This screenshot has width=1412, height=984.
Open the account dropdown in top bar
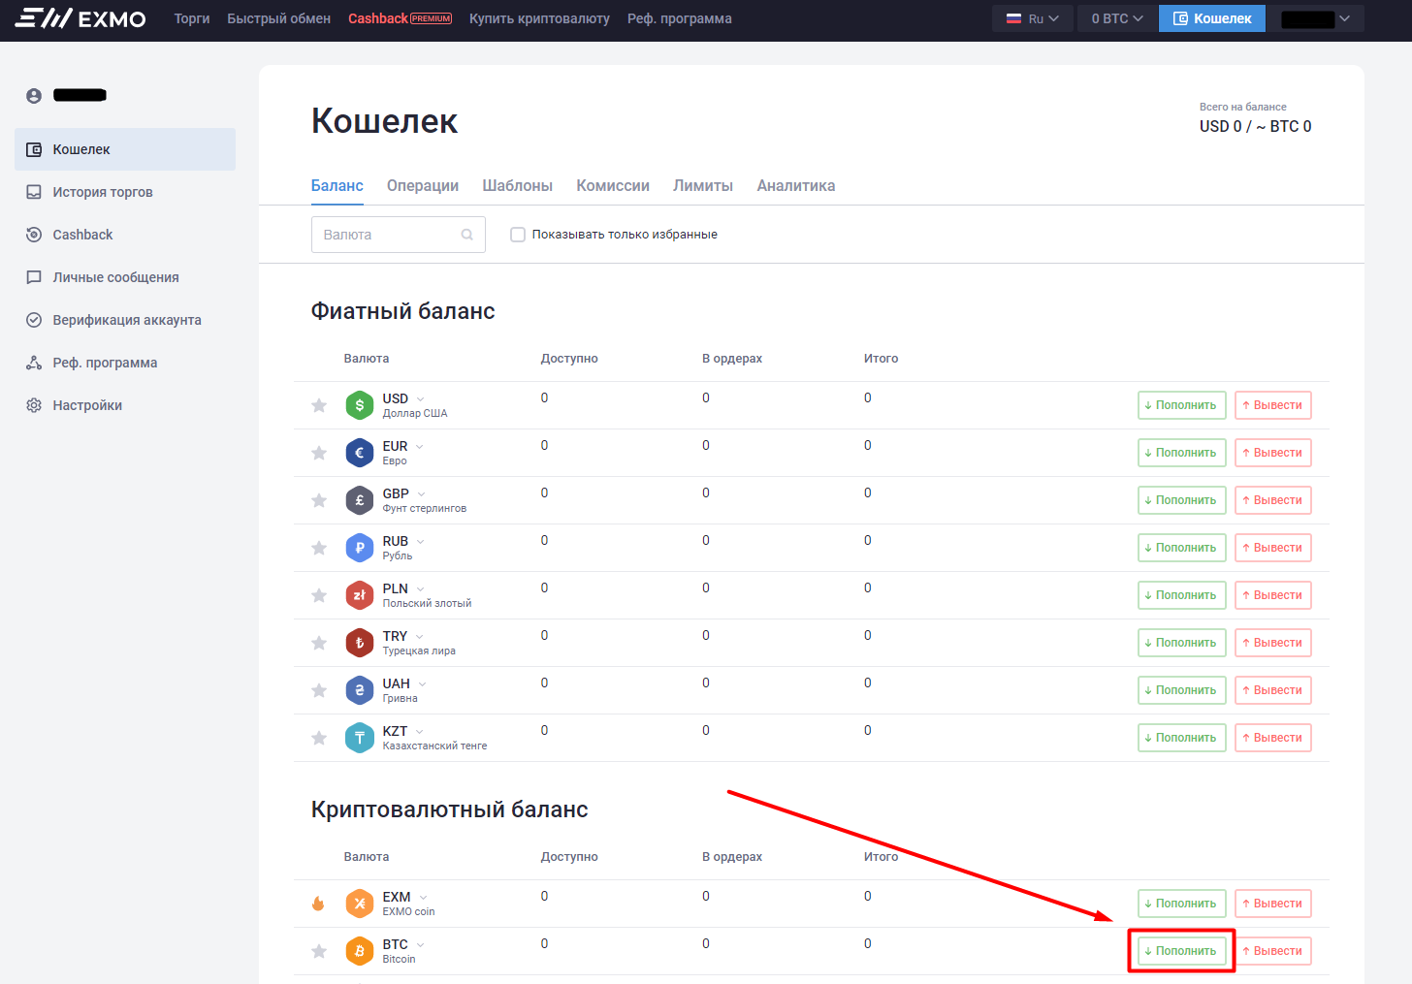click(1316, 18)
